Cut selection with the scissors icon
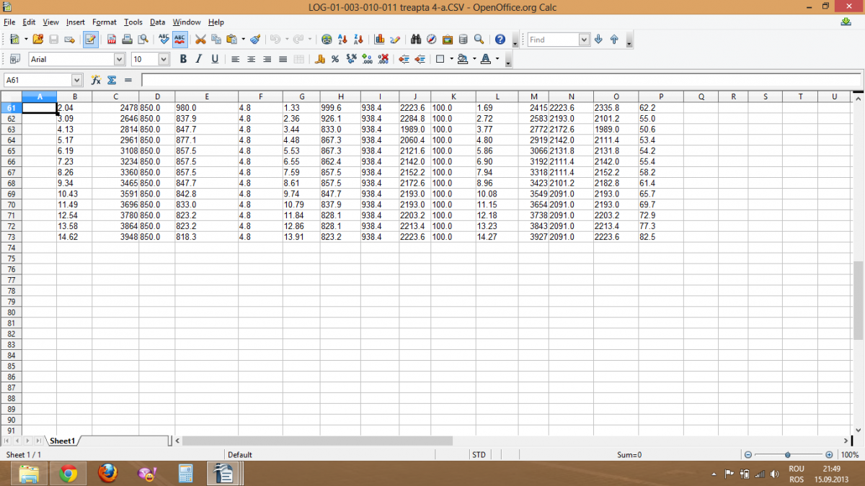 200,40
